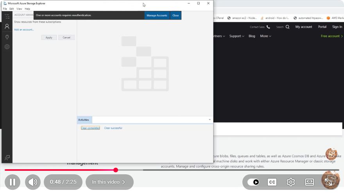Click the notification message text

(63, 15)
